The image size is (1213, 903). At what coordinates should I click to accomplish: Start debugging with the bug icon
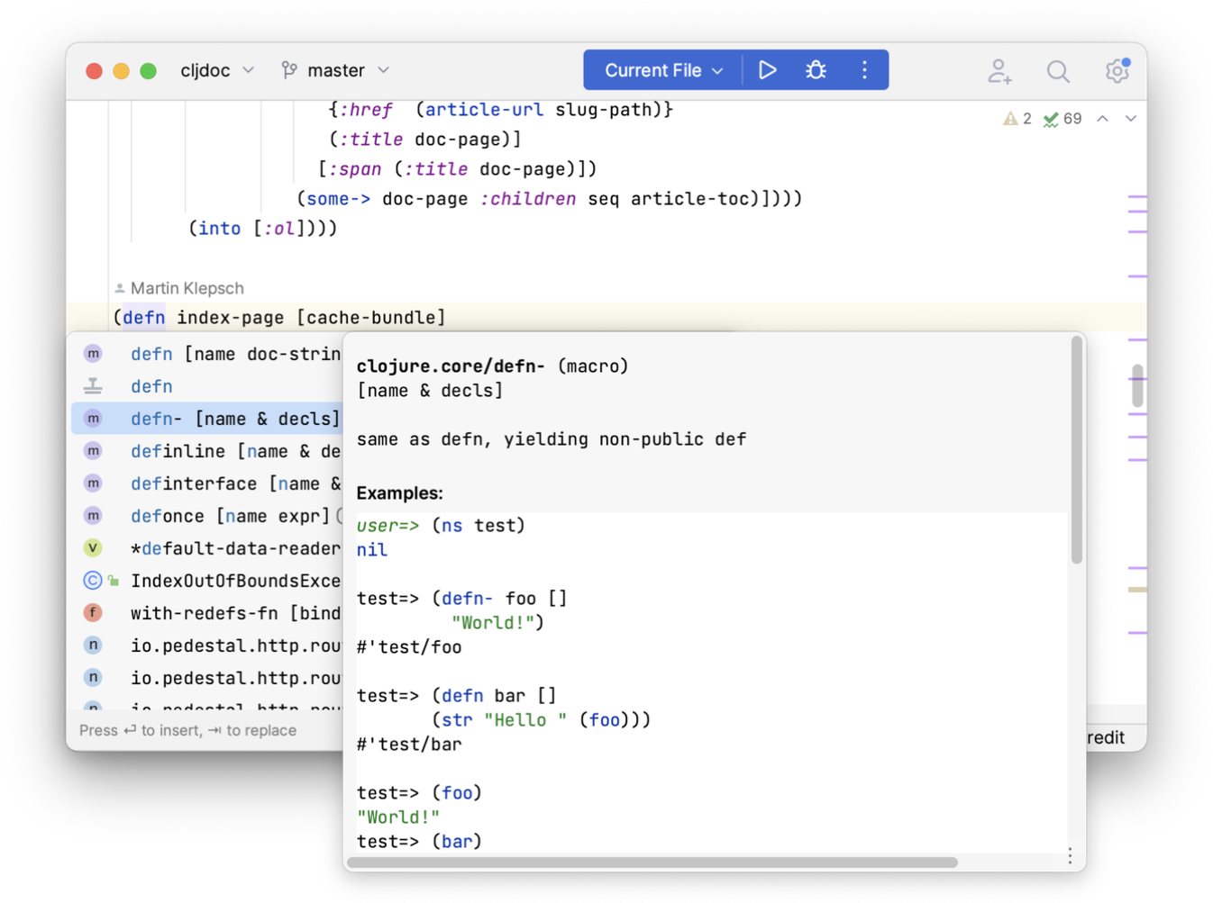(x=816, y=70)
